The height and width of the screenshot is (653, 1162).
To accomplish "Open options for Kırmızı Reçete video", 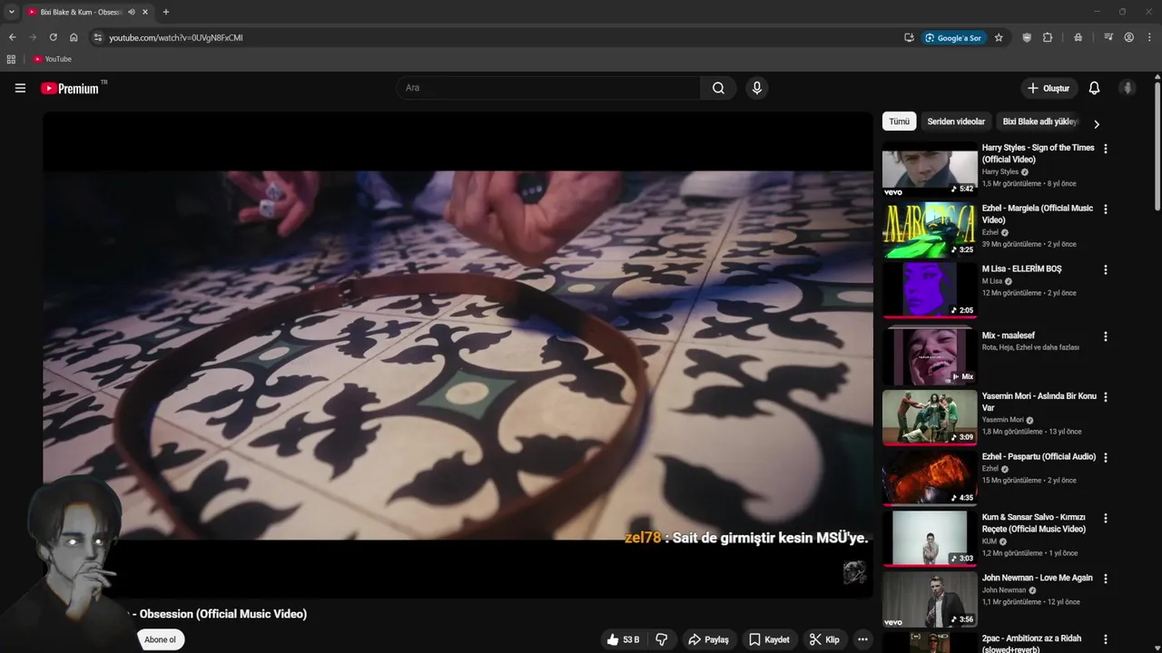I will pyautogui.click(x=1105, y=518).
